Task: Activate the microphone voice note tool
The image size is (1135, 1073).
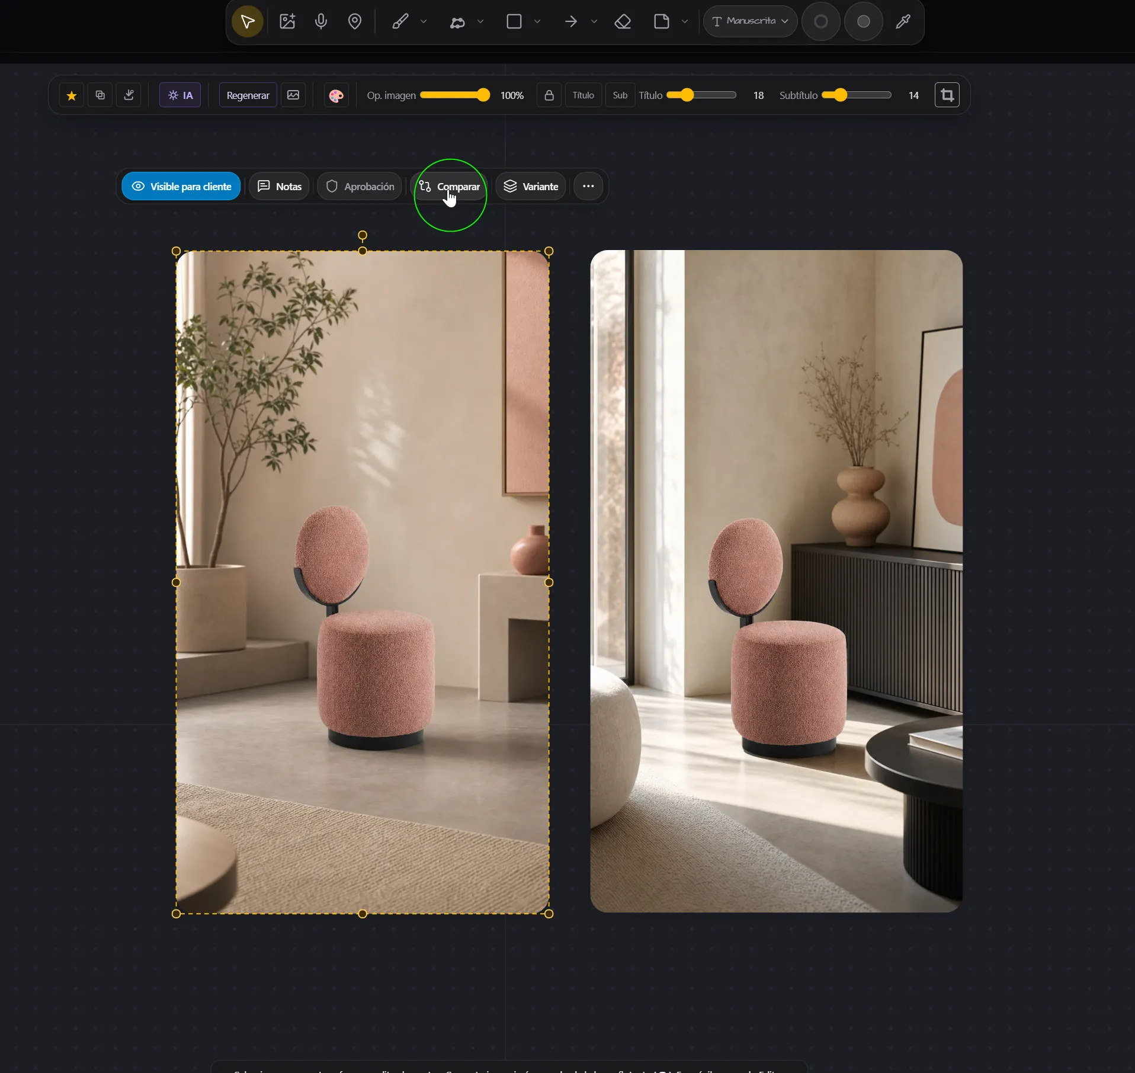Action: pyautogui.click(x=321, y=22)
